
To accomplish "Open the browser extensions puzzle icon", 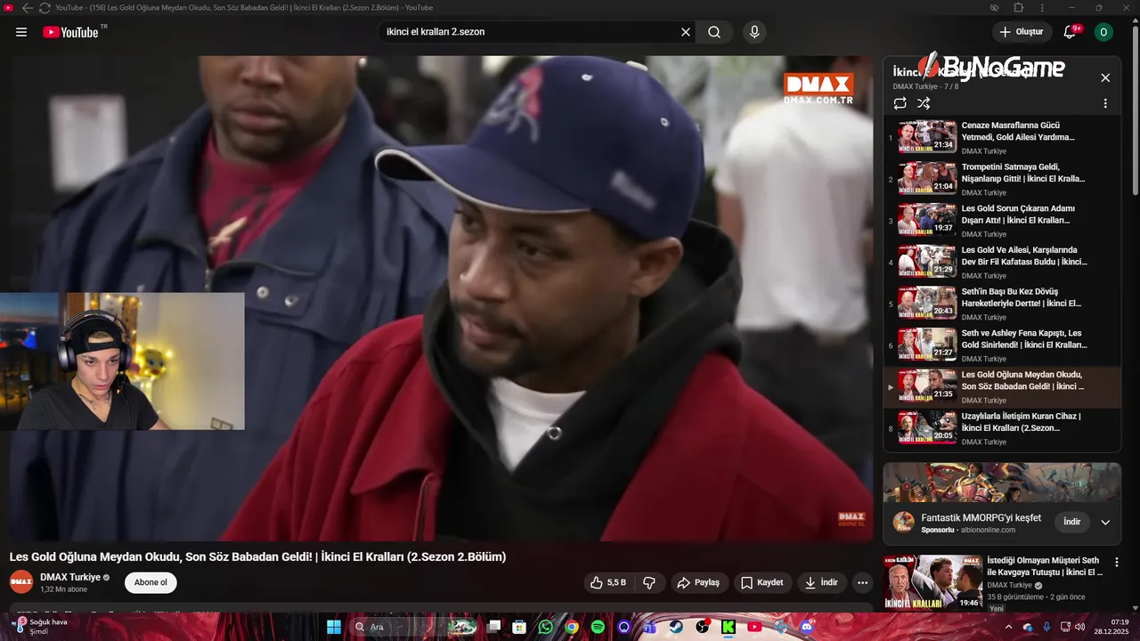I will pos(1018,7).
